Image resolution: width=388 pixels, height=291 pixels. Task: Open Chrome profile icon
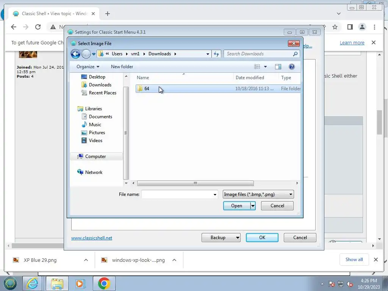(x=362, y=27)
